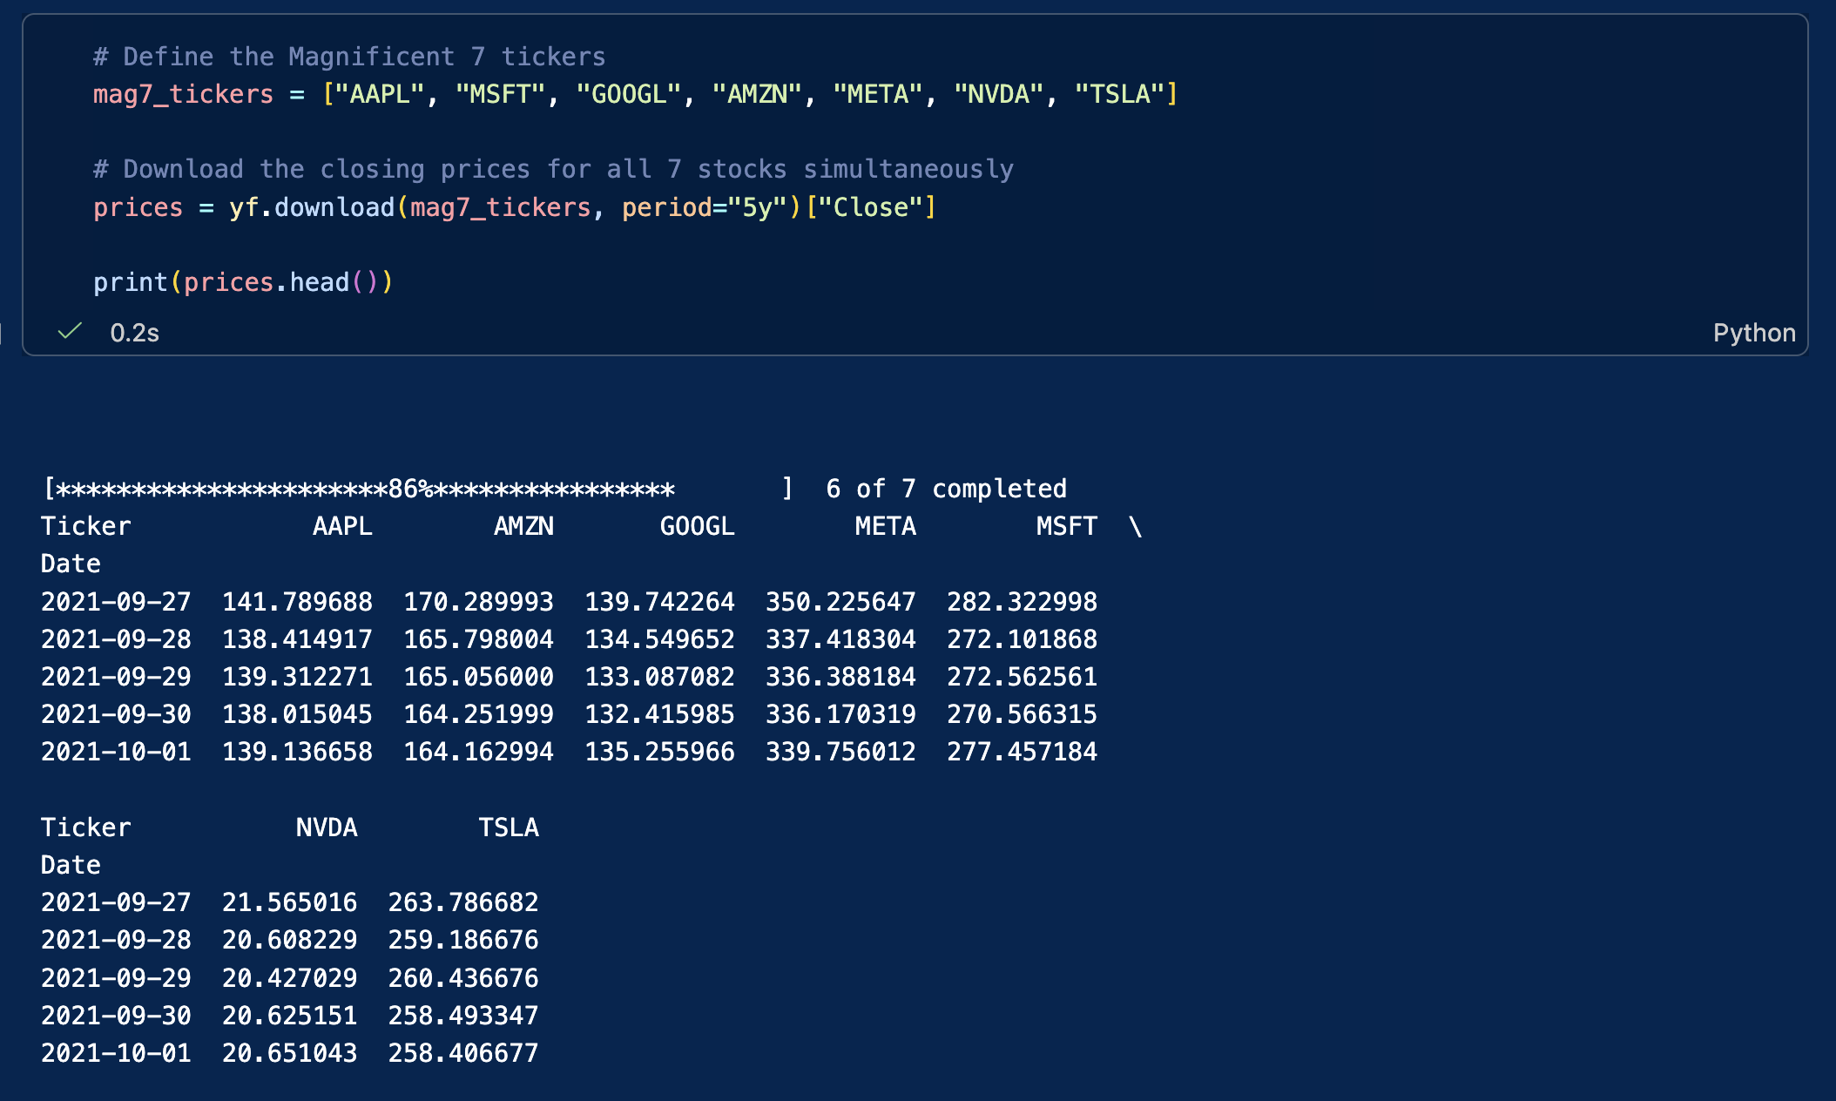Click AMZN value 164.162994
The height and width of the screenshot is (1101, 1836).
478,752
